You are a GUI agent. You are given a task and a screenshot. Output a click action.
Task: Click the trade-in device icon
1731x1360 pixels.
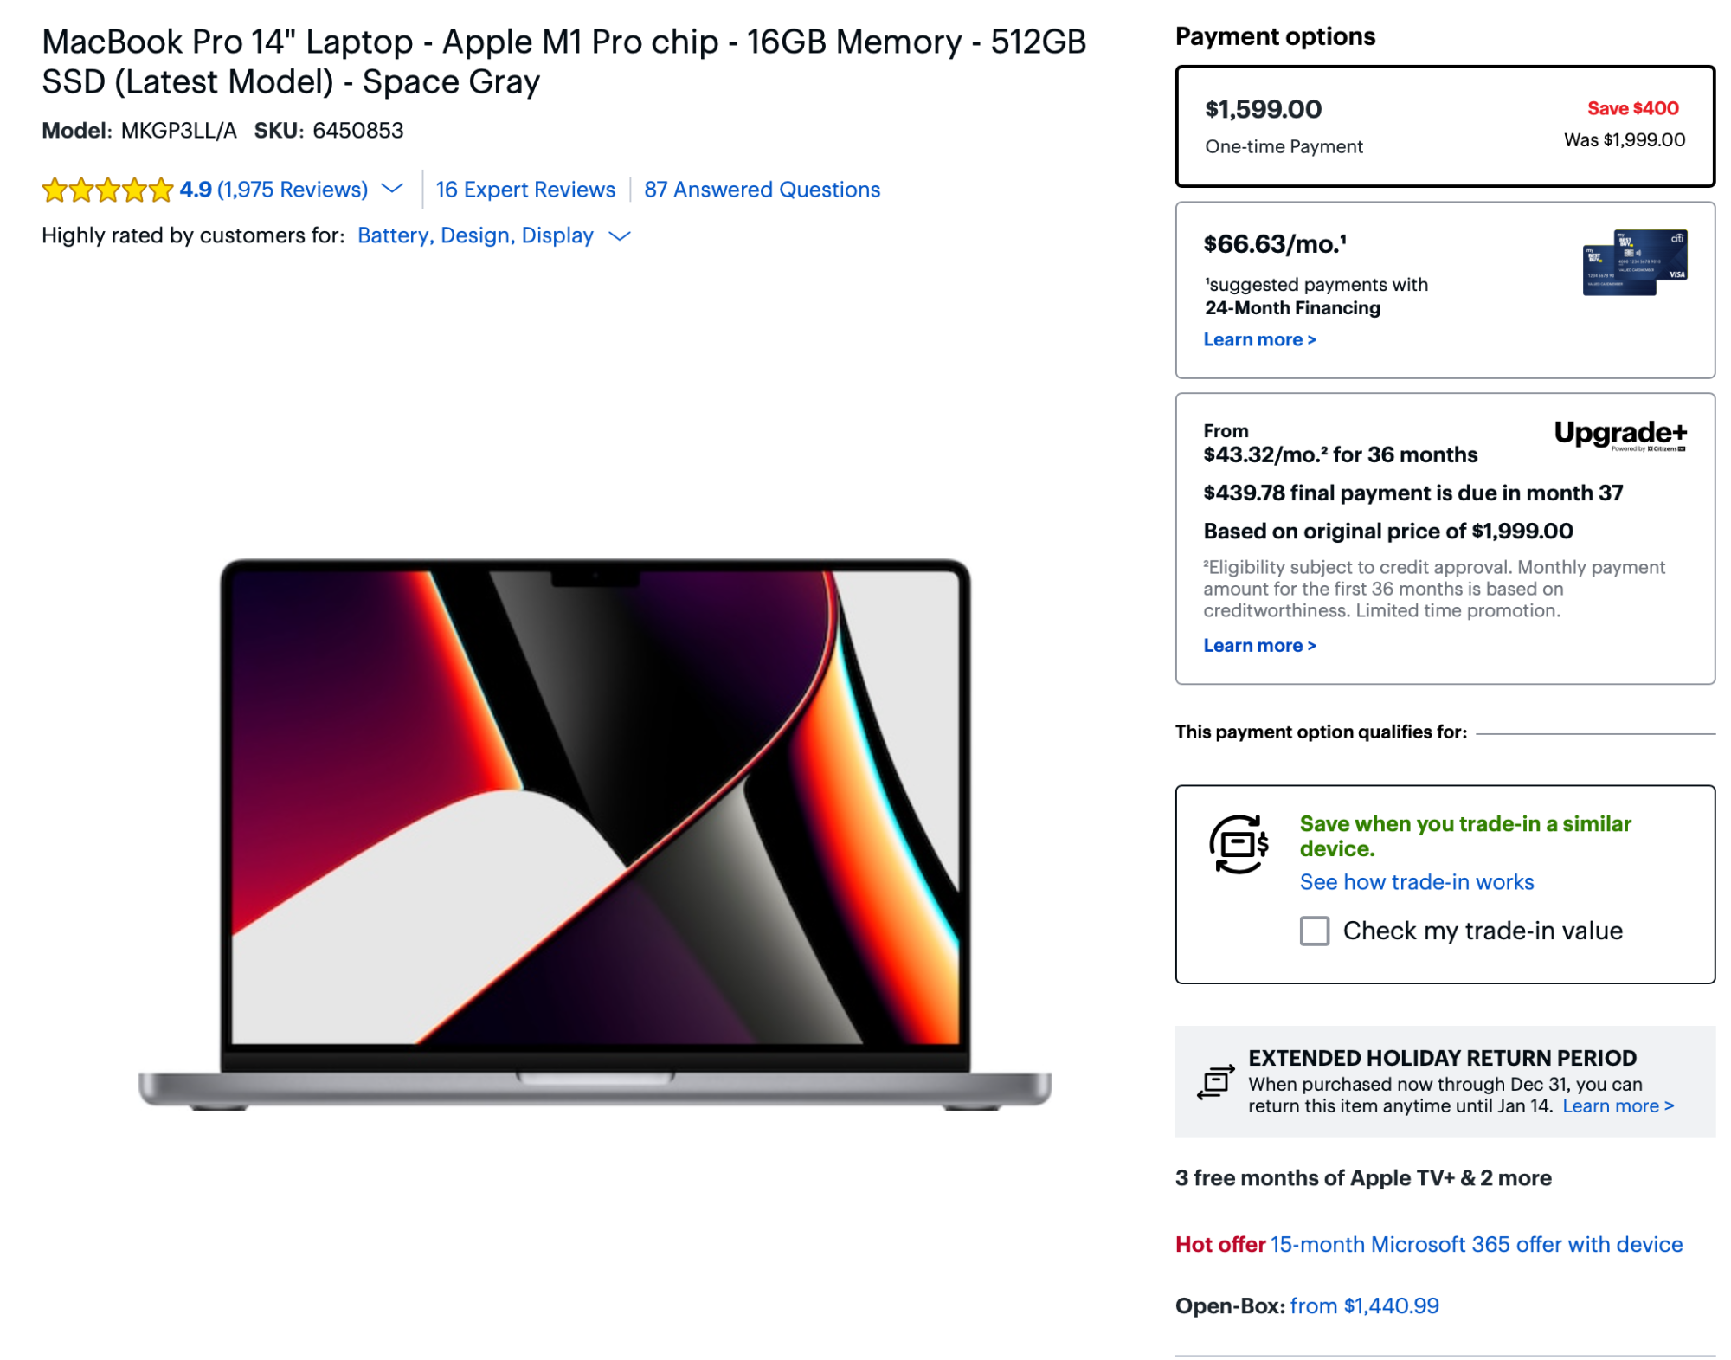pyautogui.click(x=1238, y=844)
